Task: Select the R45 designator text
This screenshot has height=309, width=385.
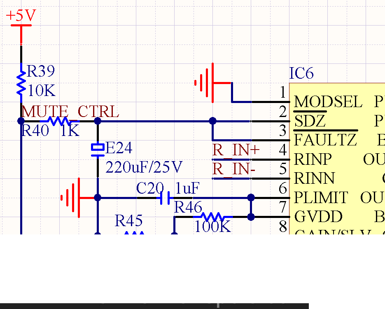Action: [x=128, y=220]
